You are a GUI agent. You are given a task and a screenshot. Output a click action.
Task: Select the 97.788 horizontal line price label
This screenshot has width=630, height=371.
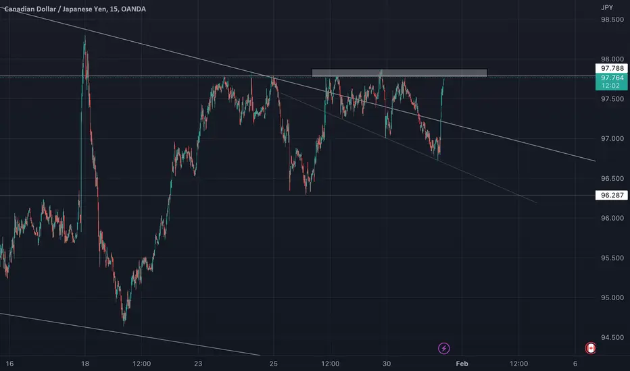click(611, 68)
